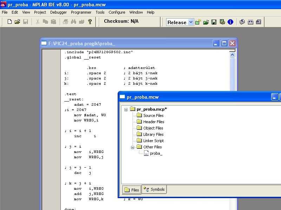This screenshot has width=281, height=210.
Task: Switch to the Symbols tab
Action: [154, 189]
